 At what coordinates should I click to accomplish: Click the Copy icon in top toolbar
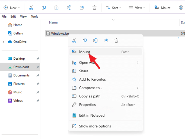tap(43, 8)
